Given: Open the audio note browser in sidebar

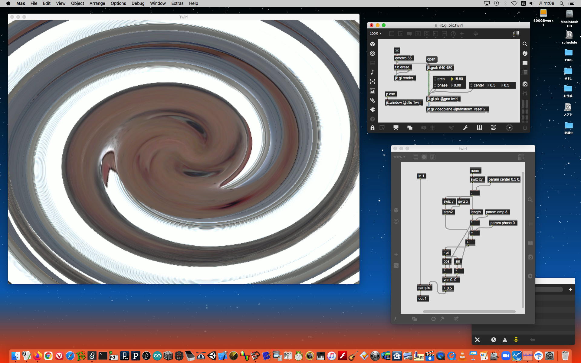Looking at the screenshot, I should (x=373, y=72).
